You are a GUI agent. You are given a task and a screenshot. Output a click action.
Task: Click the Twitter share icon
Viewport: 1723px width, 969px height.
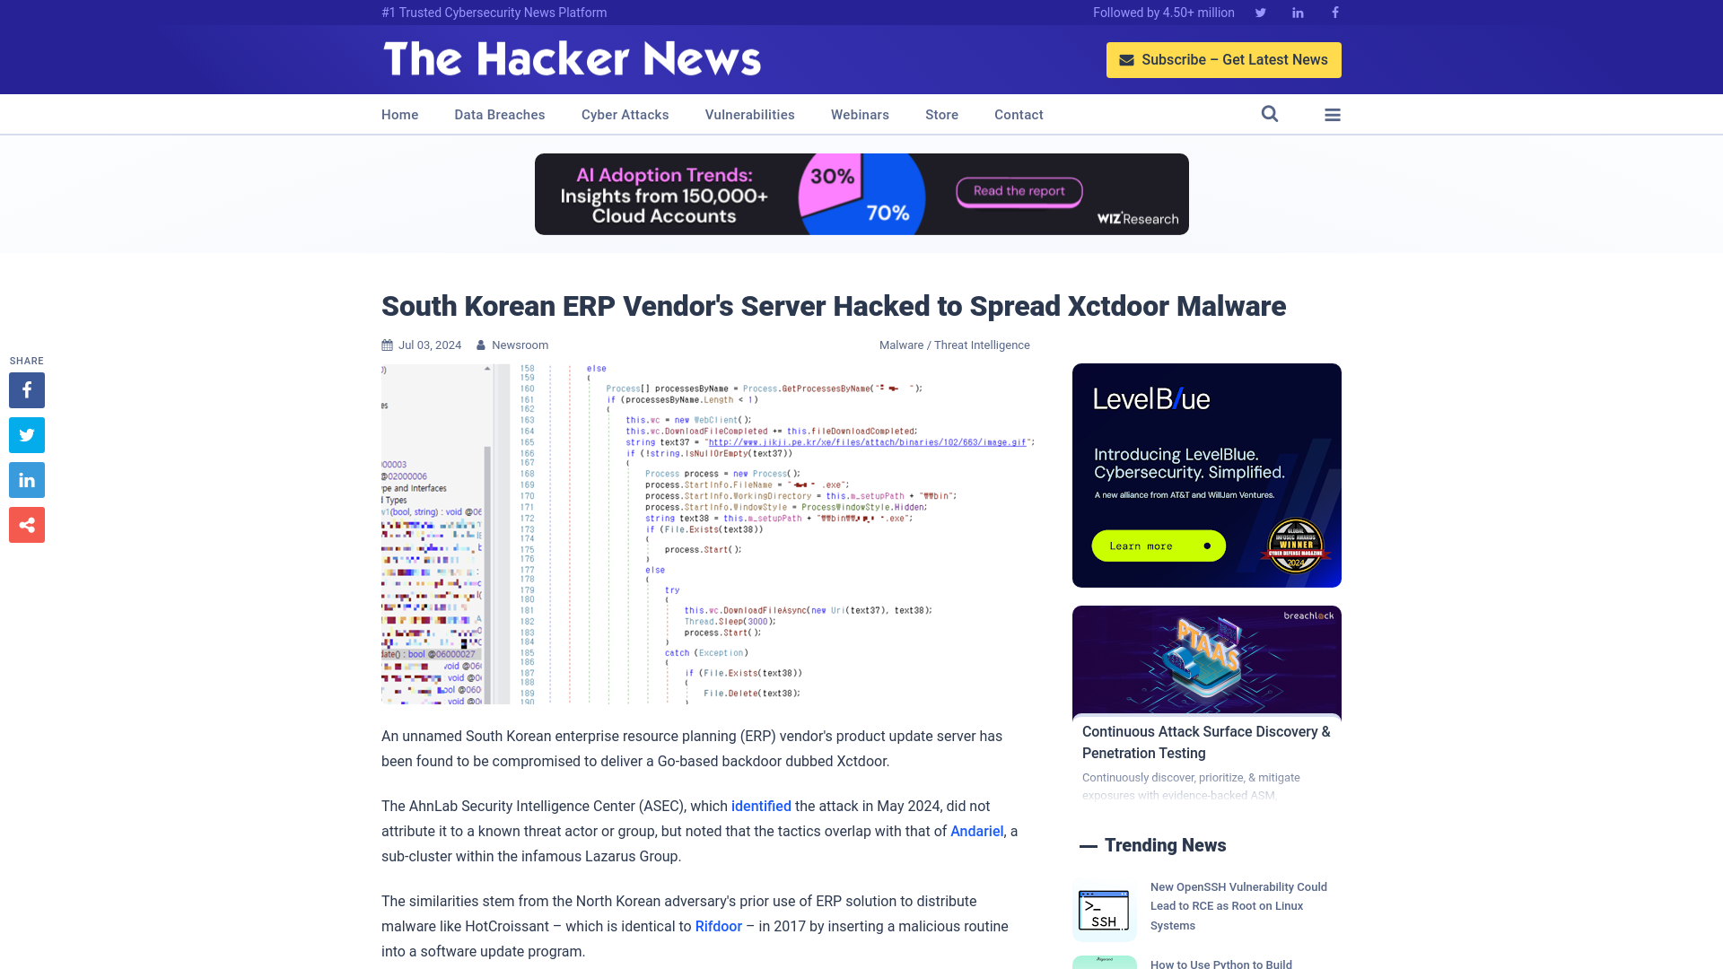coord(26,434)
